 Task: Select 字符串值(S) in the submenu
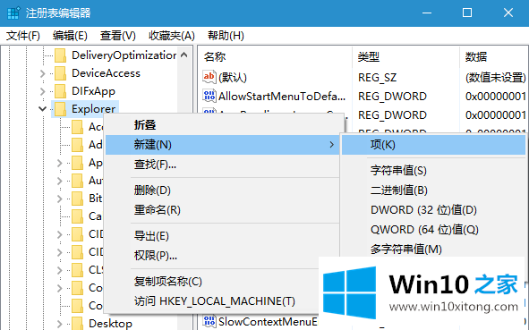[x=434, y=170]
